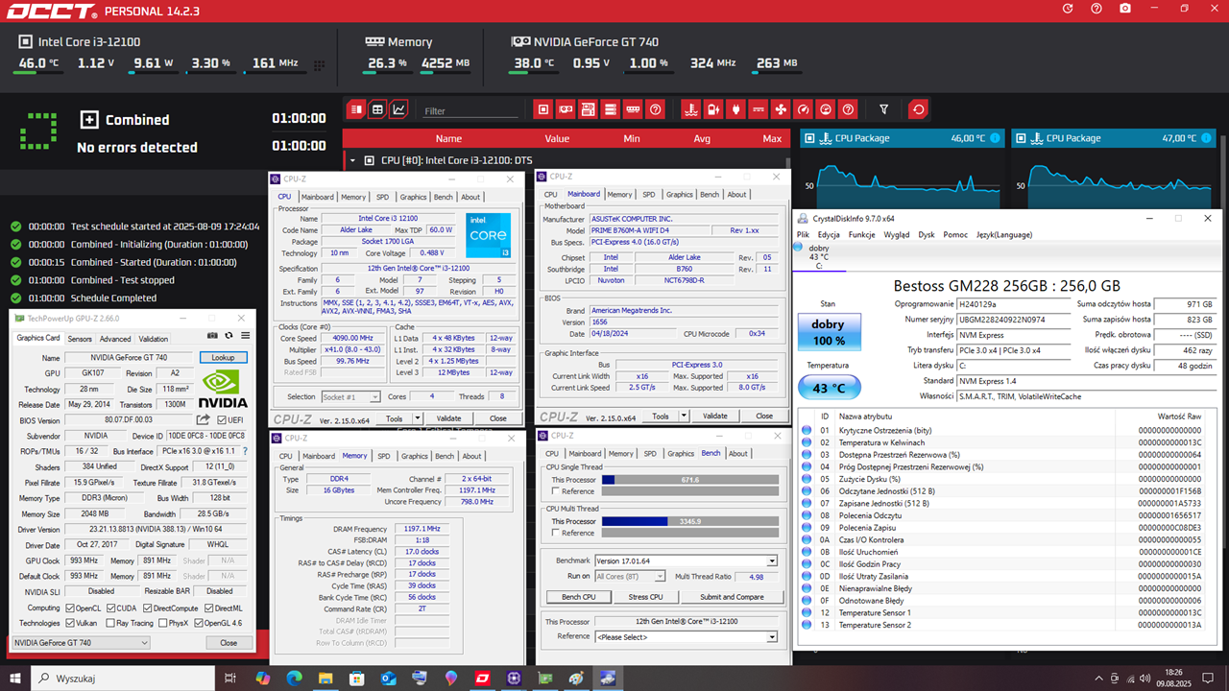The width and height of the screenshot is (1229, 691).
Task: Click OCCT sensor Filter input field
Action: click(x=470, y=111)
